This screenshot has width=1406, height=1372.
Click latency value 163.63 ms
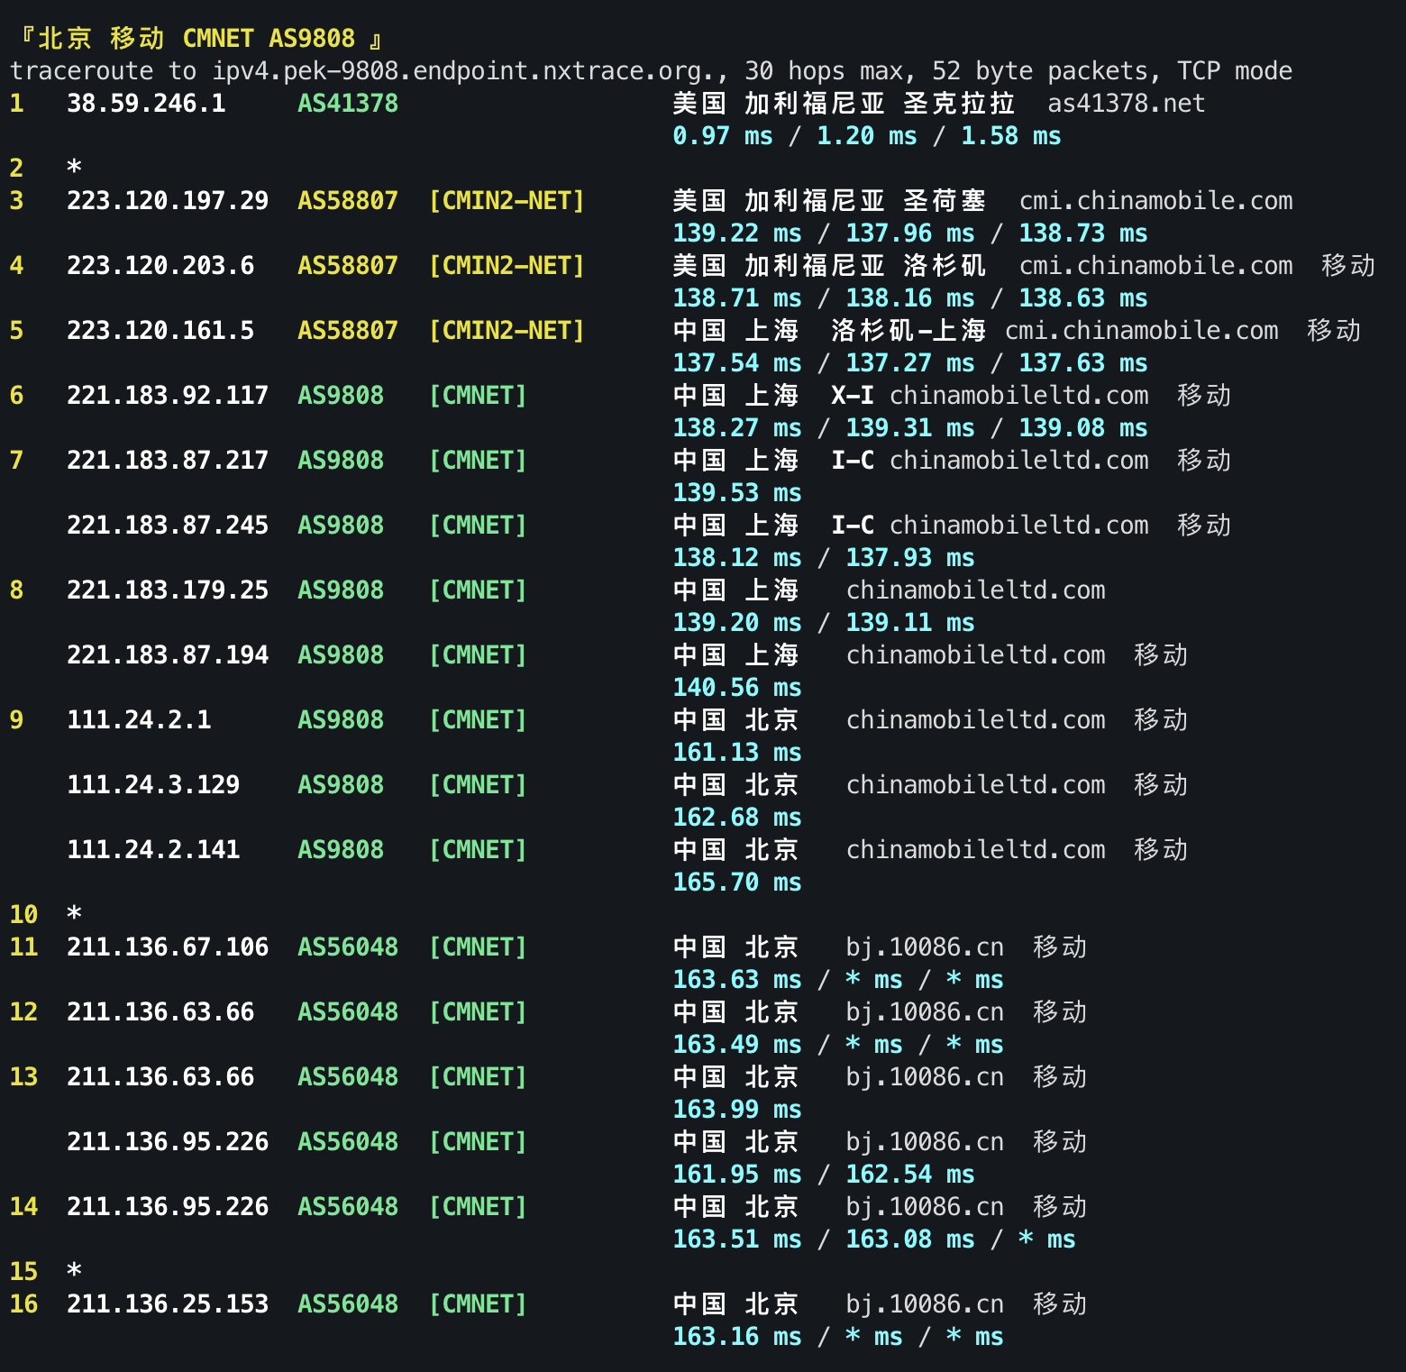click(737, 980)
